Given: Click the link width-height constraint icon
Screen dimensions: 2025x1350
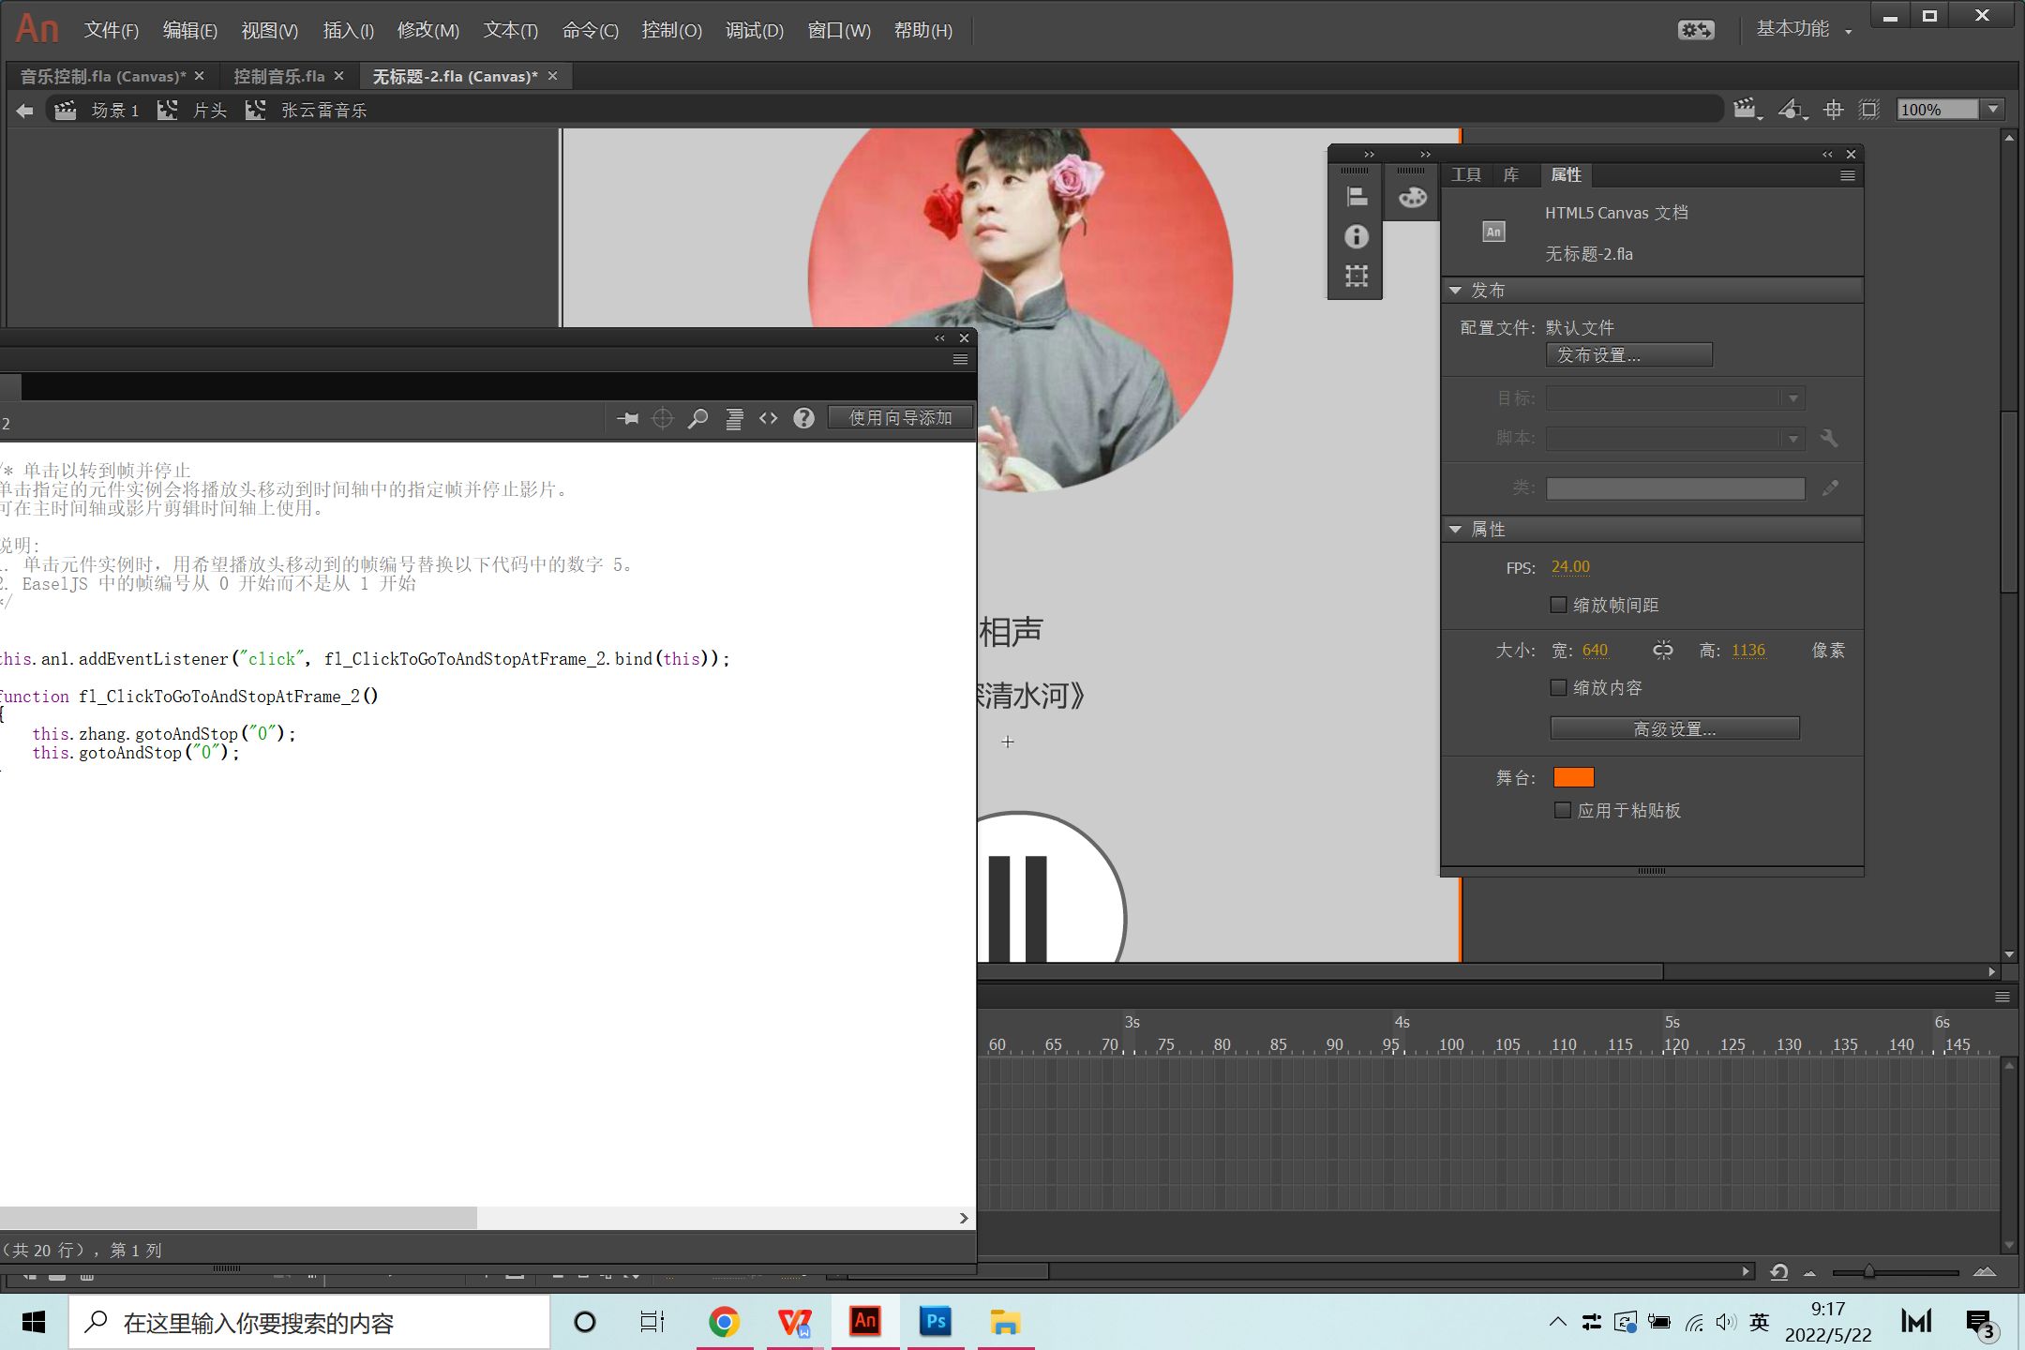Looking at the screenshot, I should (x=1662, y=650).
